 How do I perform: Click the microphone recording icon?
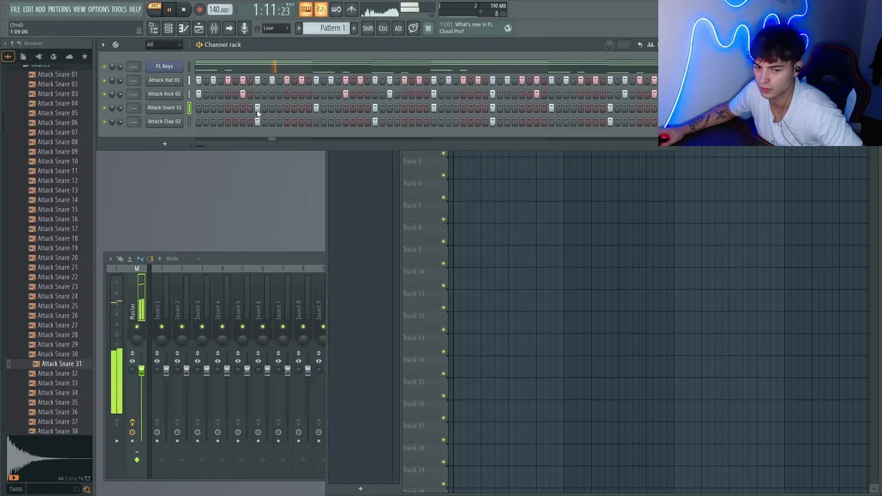coord(244,28)
